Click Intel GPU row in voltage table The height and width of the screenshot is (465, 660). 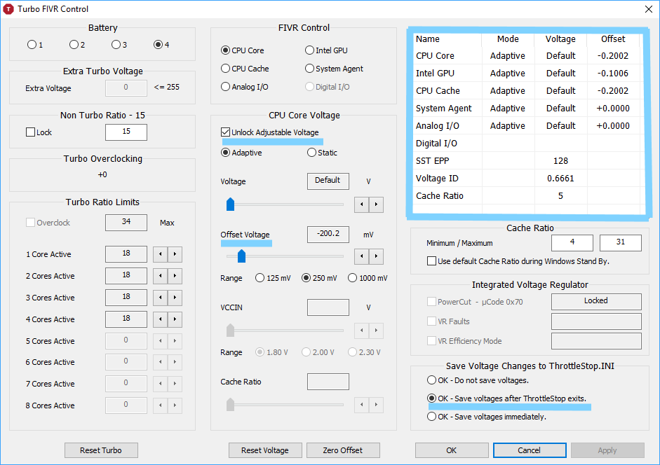tap(526, 73)
